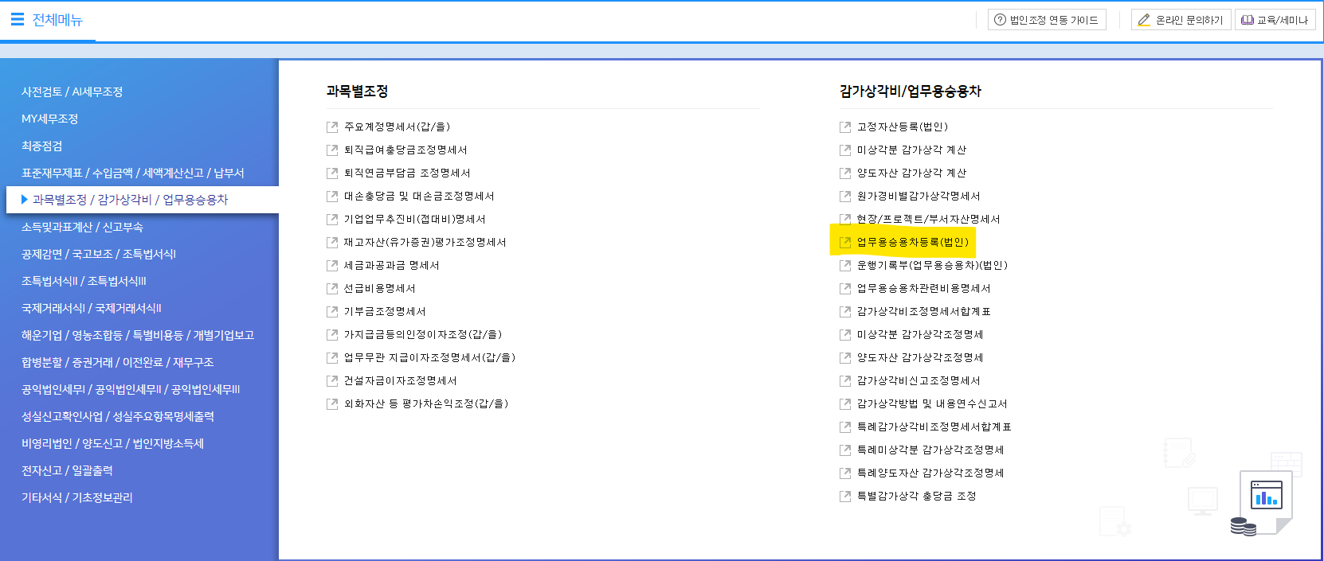Click open-link icon beside 고정자산등록(법인)
The image size is (1324, 561).
tap(845, 127)
